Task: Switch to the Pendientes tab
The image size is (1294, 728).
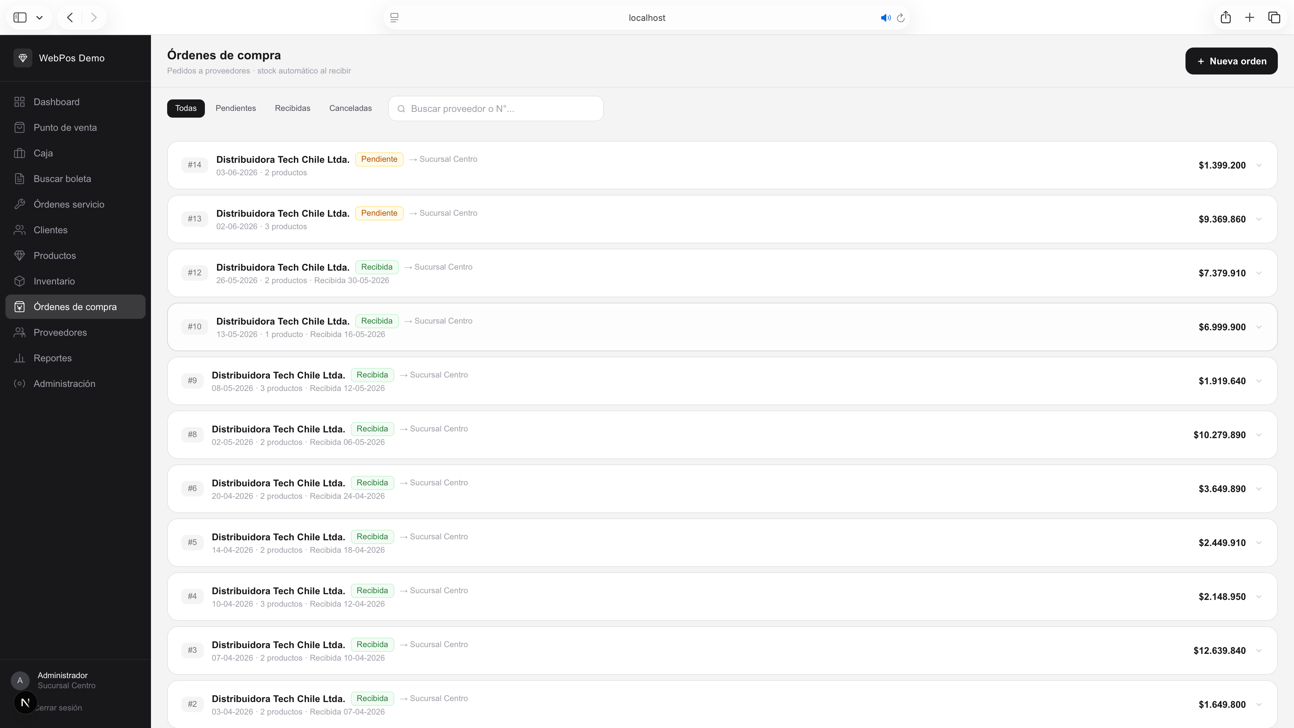Action: tap(236, 109)
